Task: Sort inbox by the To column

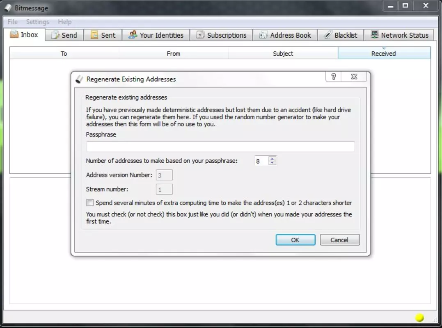Action: click(x=64, y=53)
